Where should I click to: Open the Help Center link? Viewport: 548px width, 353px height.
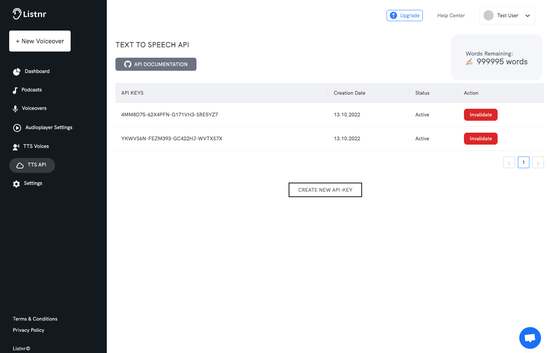pyautogui.click(x=451, y=15)
